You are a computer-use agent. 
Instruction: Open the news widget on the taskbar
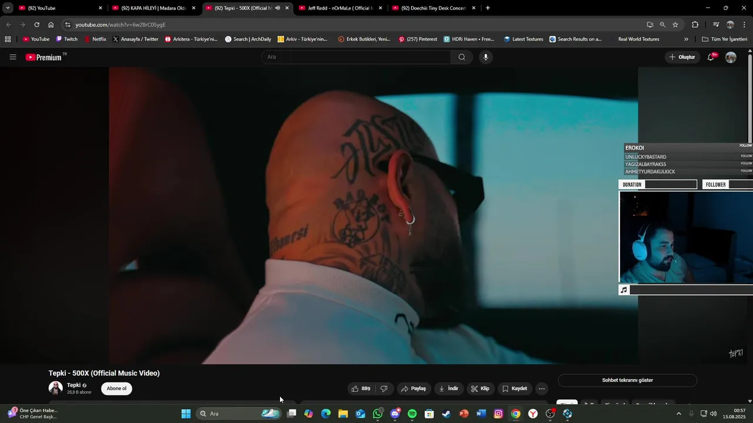click(33, 414)
